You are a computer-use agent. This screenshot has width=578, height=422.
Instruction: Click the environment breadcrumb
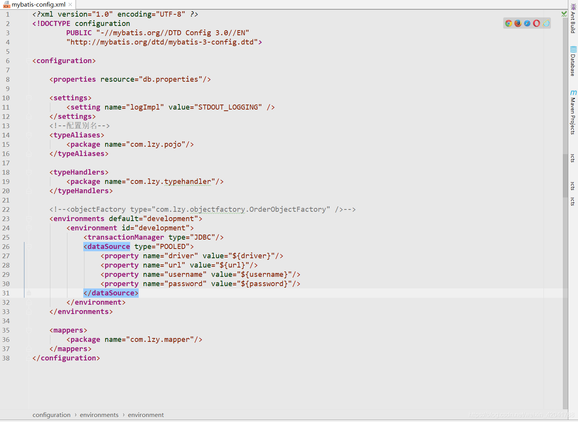coord(146,415)
